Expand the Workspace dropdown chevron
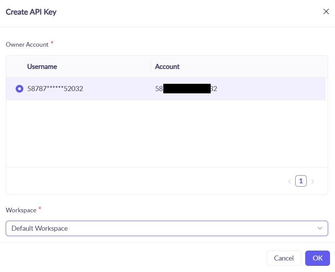This screenshot has height=272, width=335. point(320,228)
